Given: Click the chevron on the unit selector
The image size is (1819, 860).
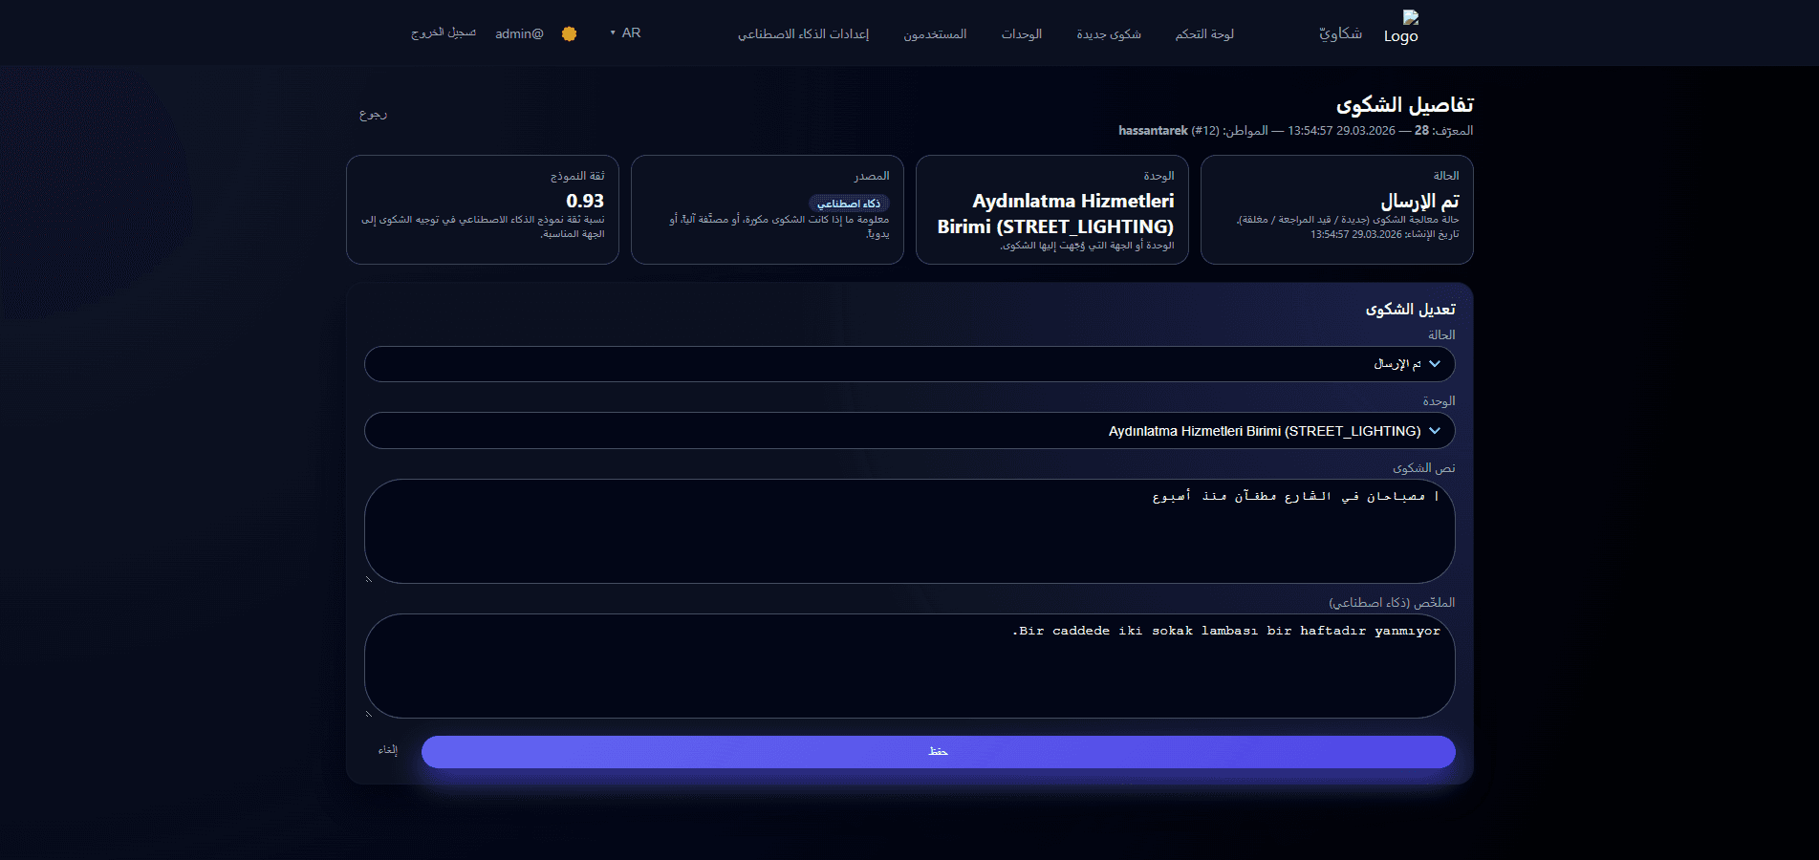Looking at the screenshot, I should (x=1434, y=430).
